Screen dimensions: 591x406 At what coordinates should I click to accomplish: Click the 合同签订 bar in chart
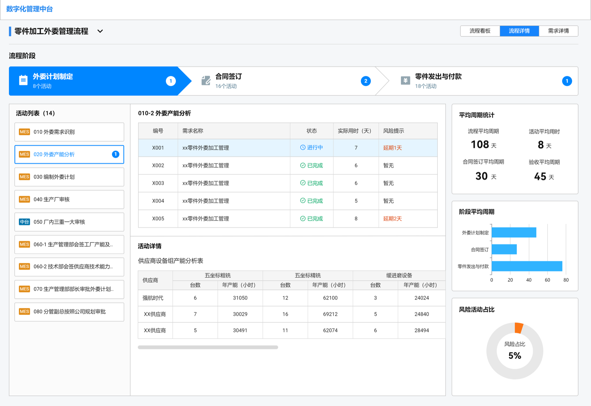click(x=504, y=249)
